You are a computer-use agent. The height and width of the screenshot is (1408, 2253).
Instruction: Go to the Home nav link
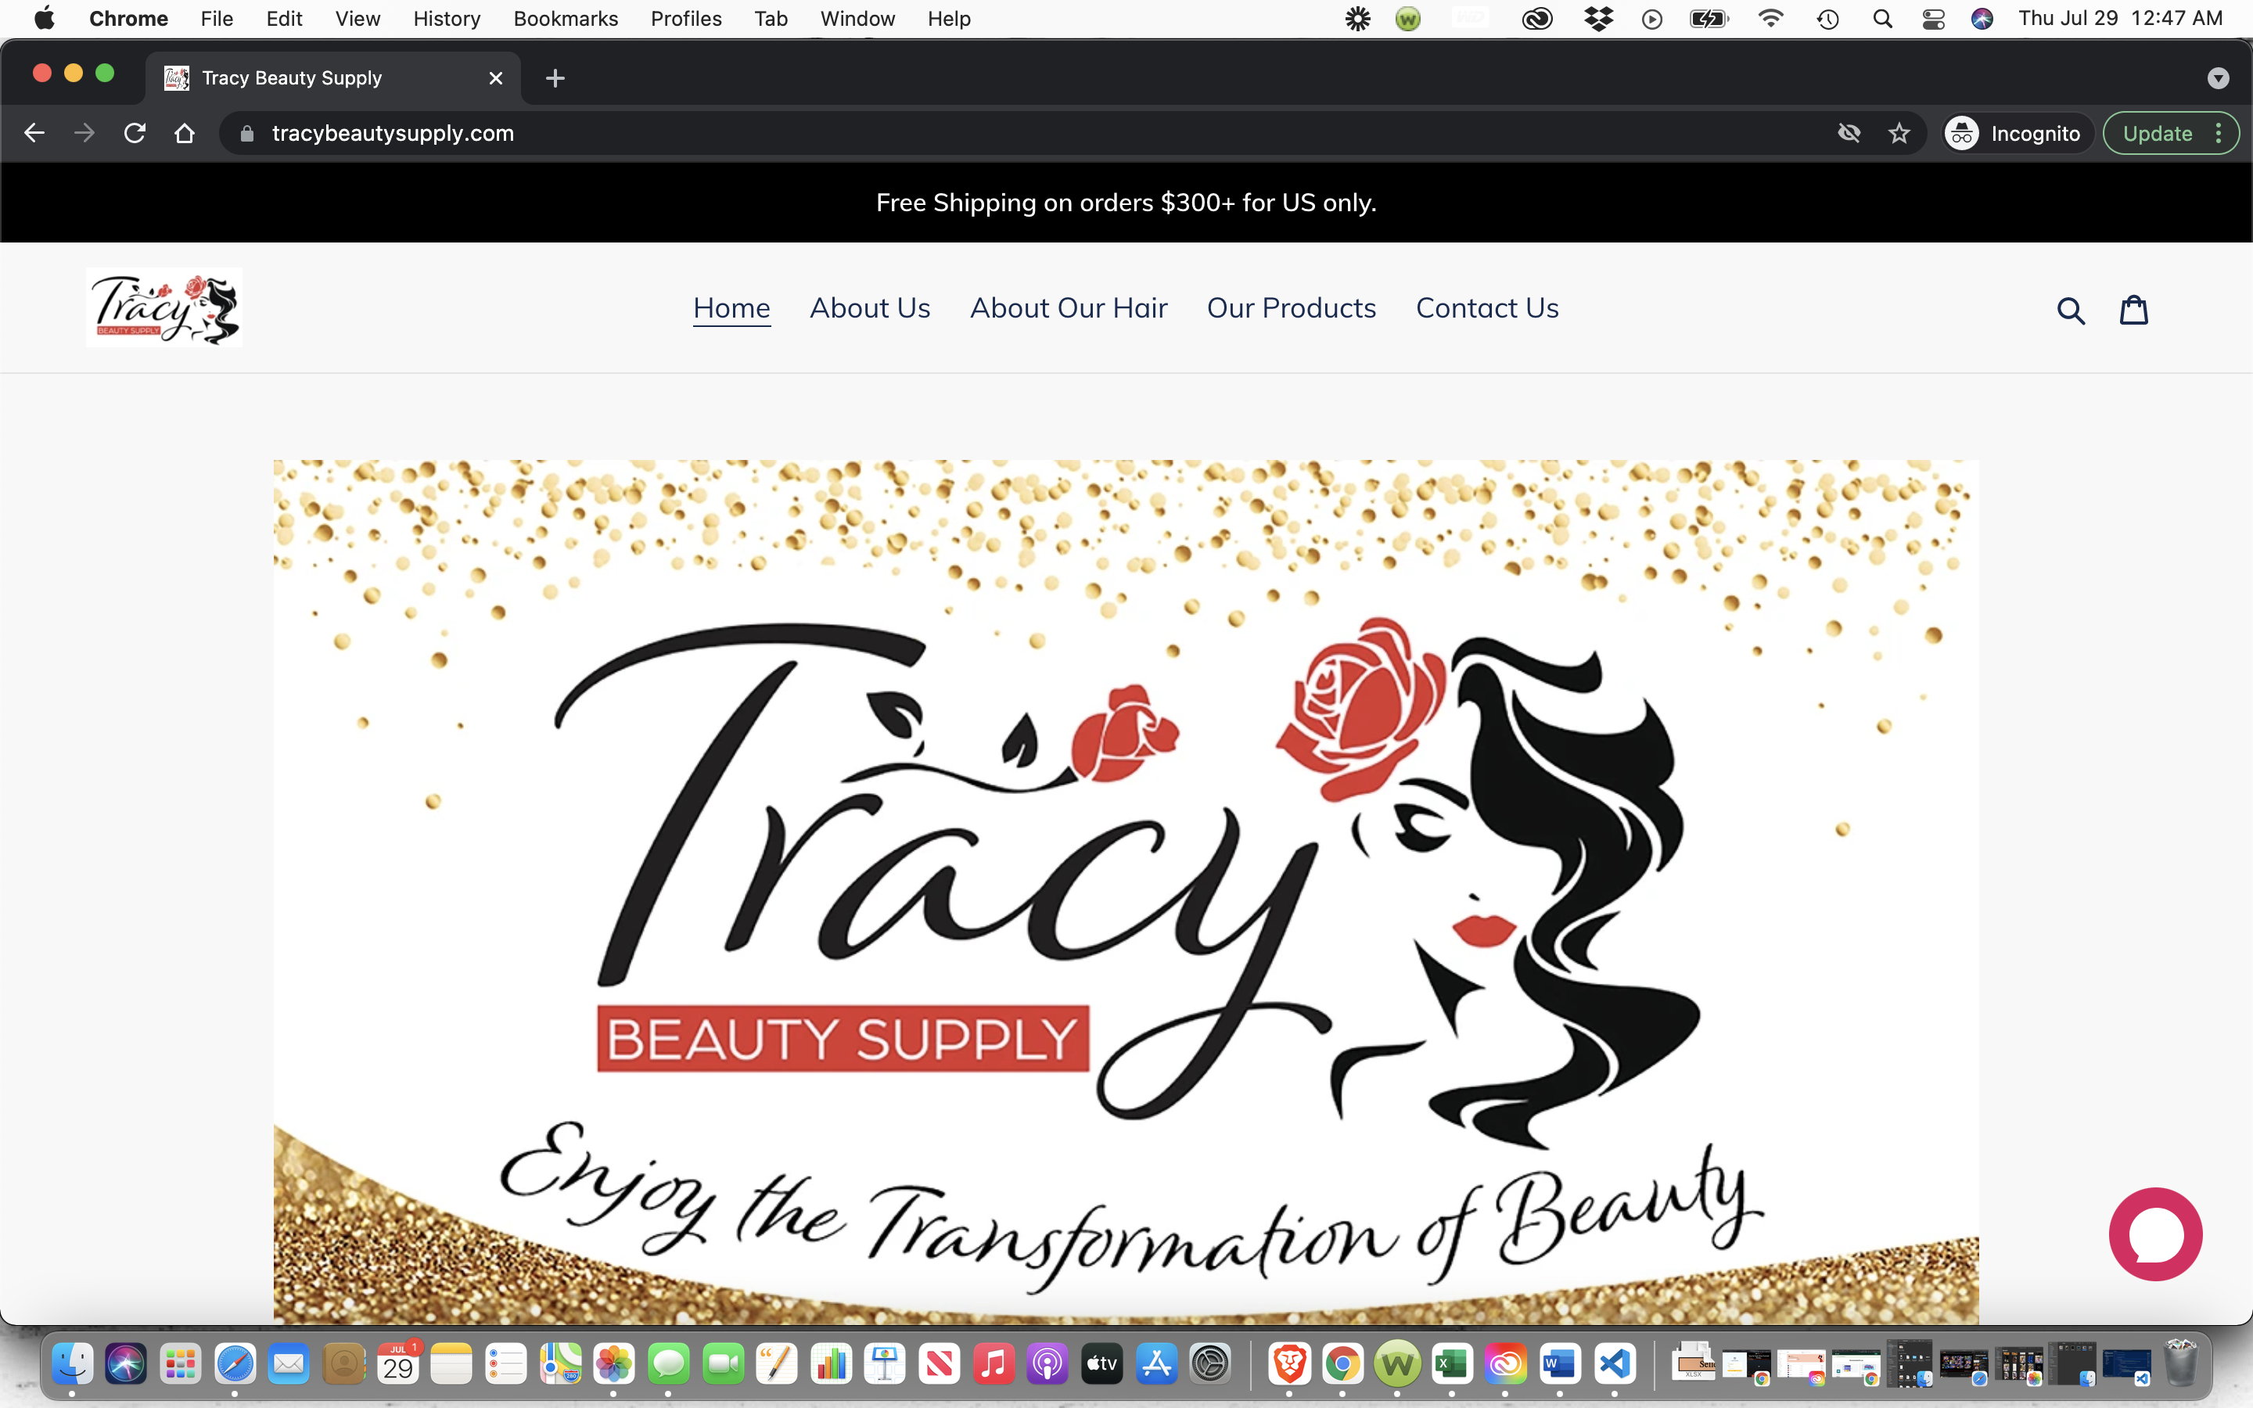pos(731,308)
